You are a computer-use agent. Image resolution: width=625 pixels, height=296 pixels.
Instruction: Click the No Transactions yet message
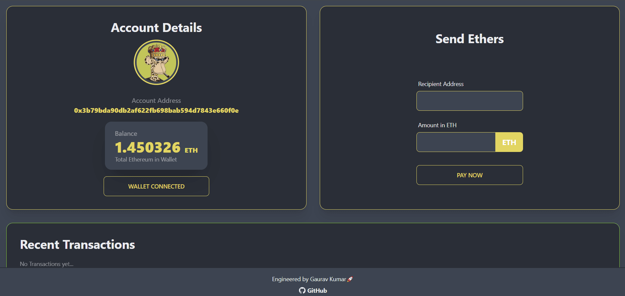(x=47, y=264)
